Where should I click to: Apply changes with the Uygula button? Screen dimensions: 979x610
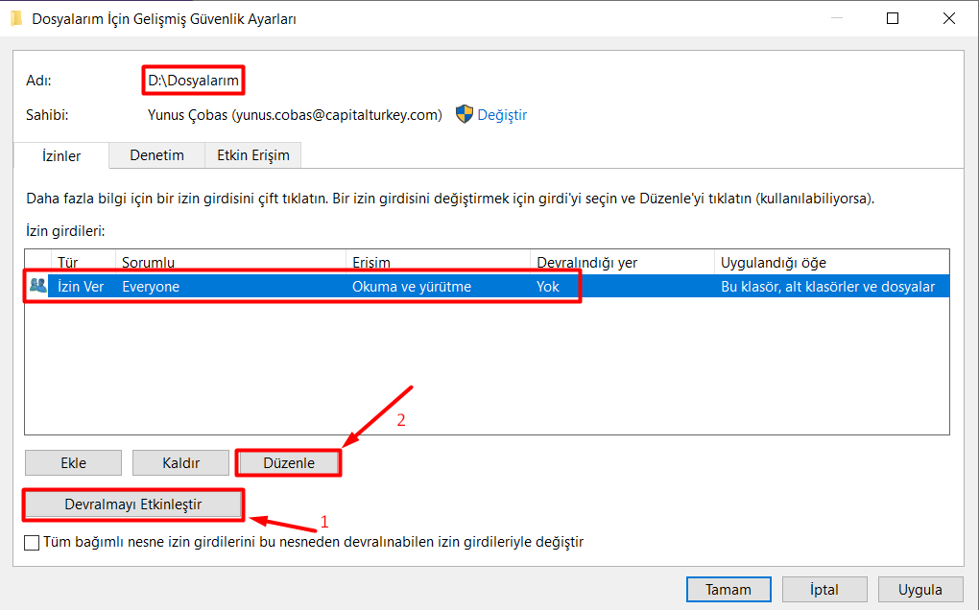[919, 590]
